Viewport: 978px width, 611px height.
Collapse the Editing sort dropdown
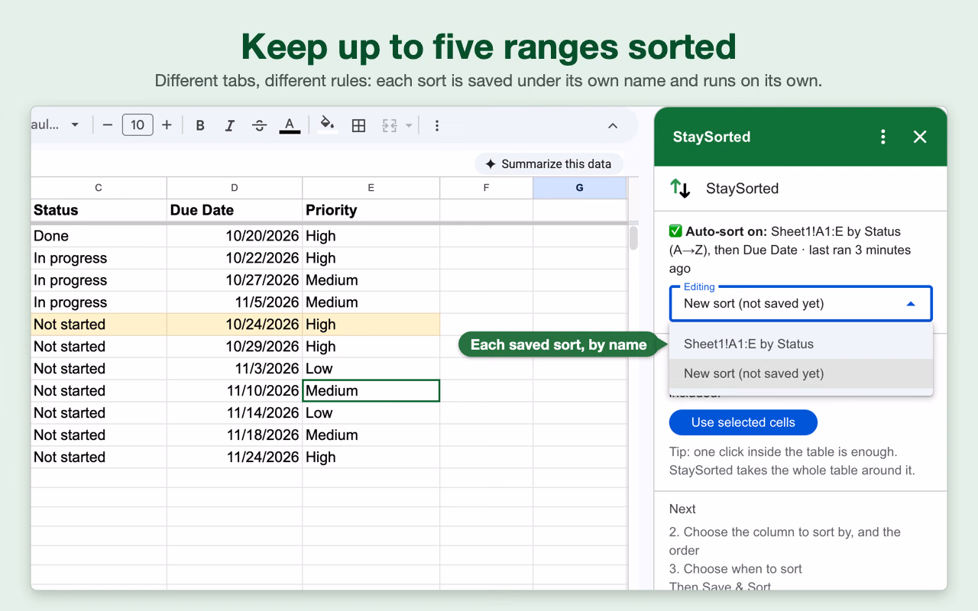911,303
